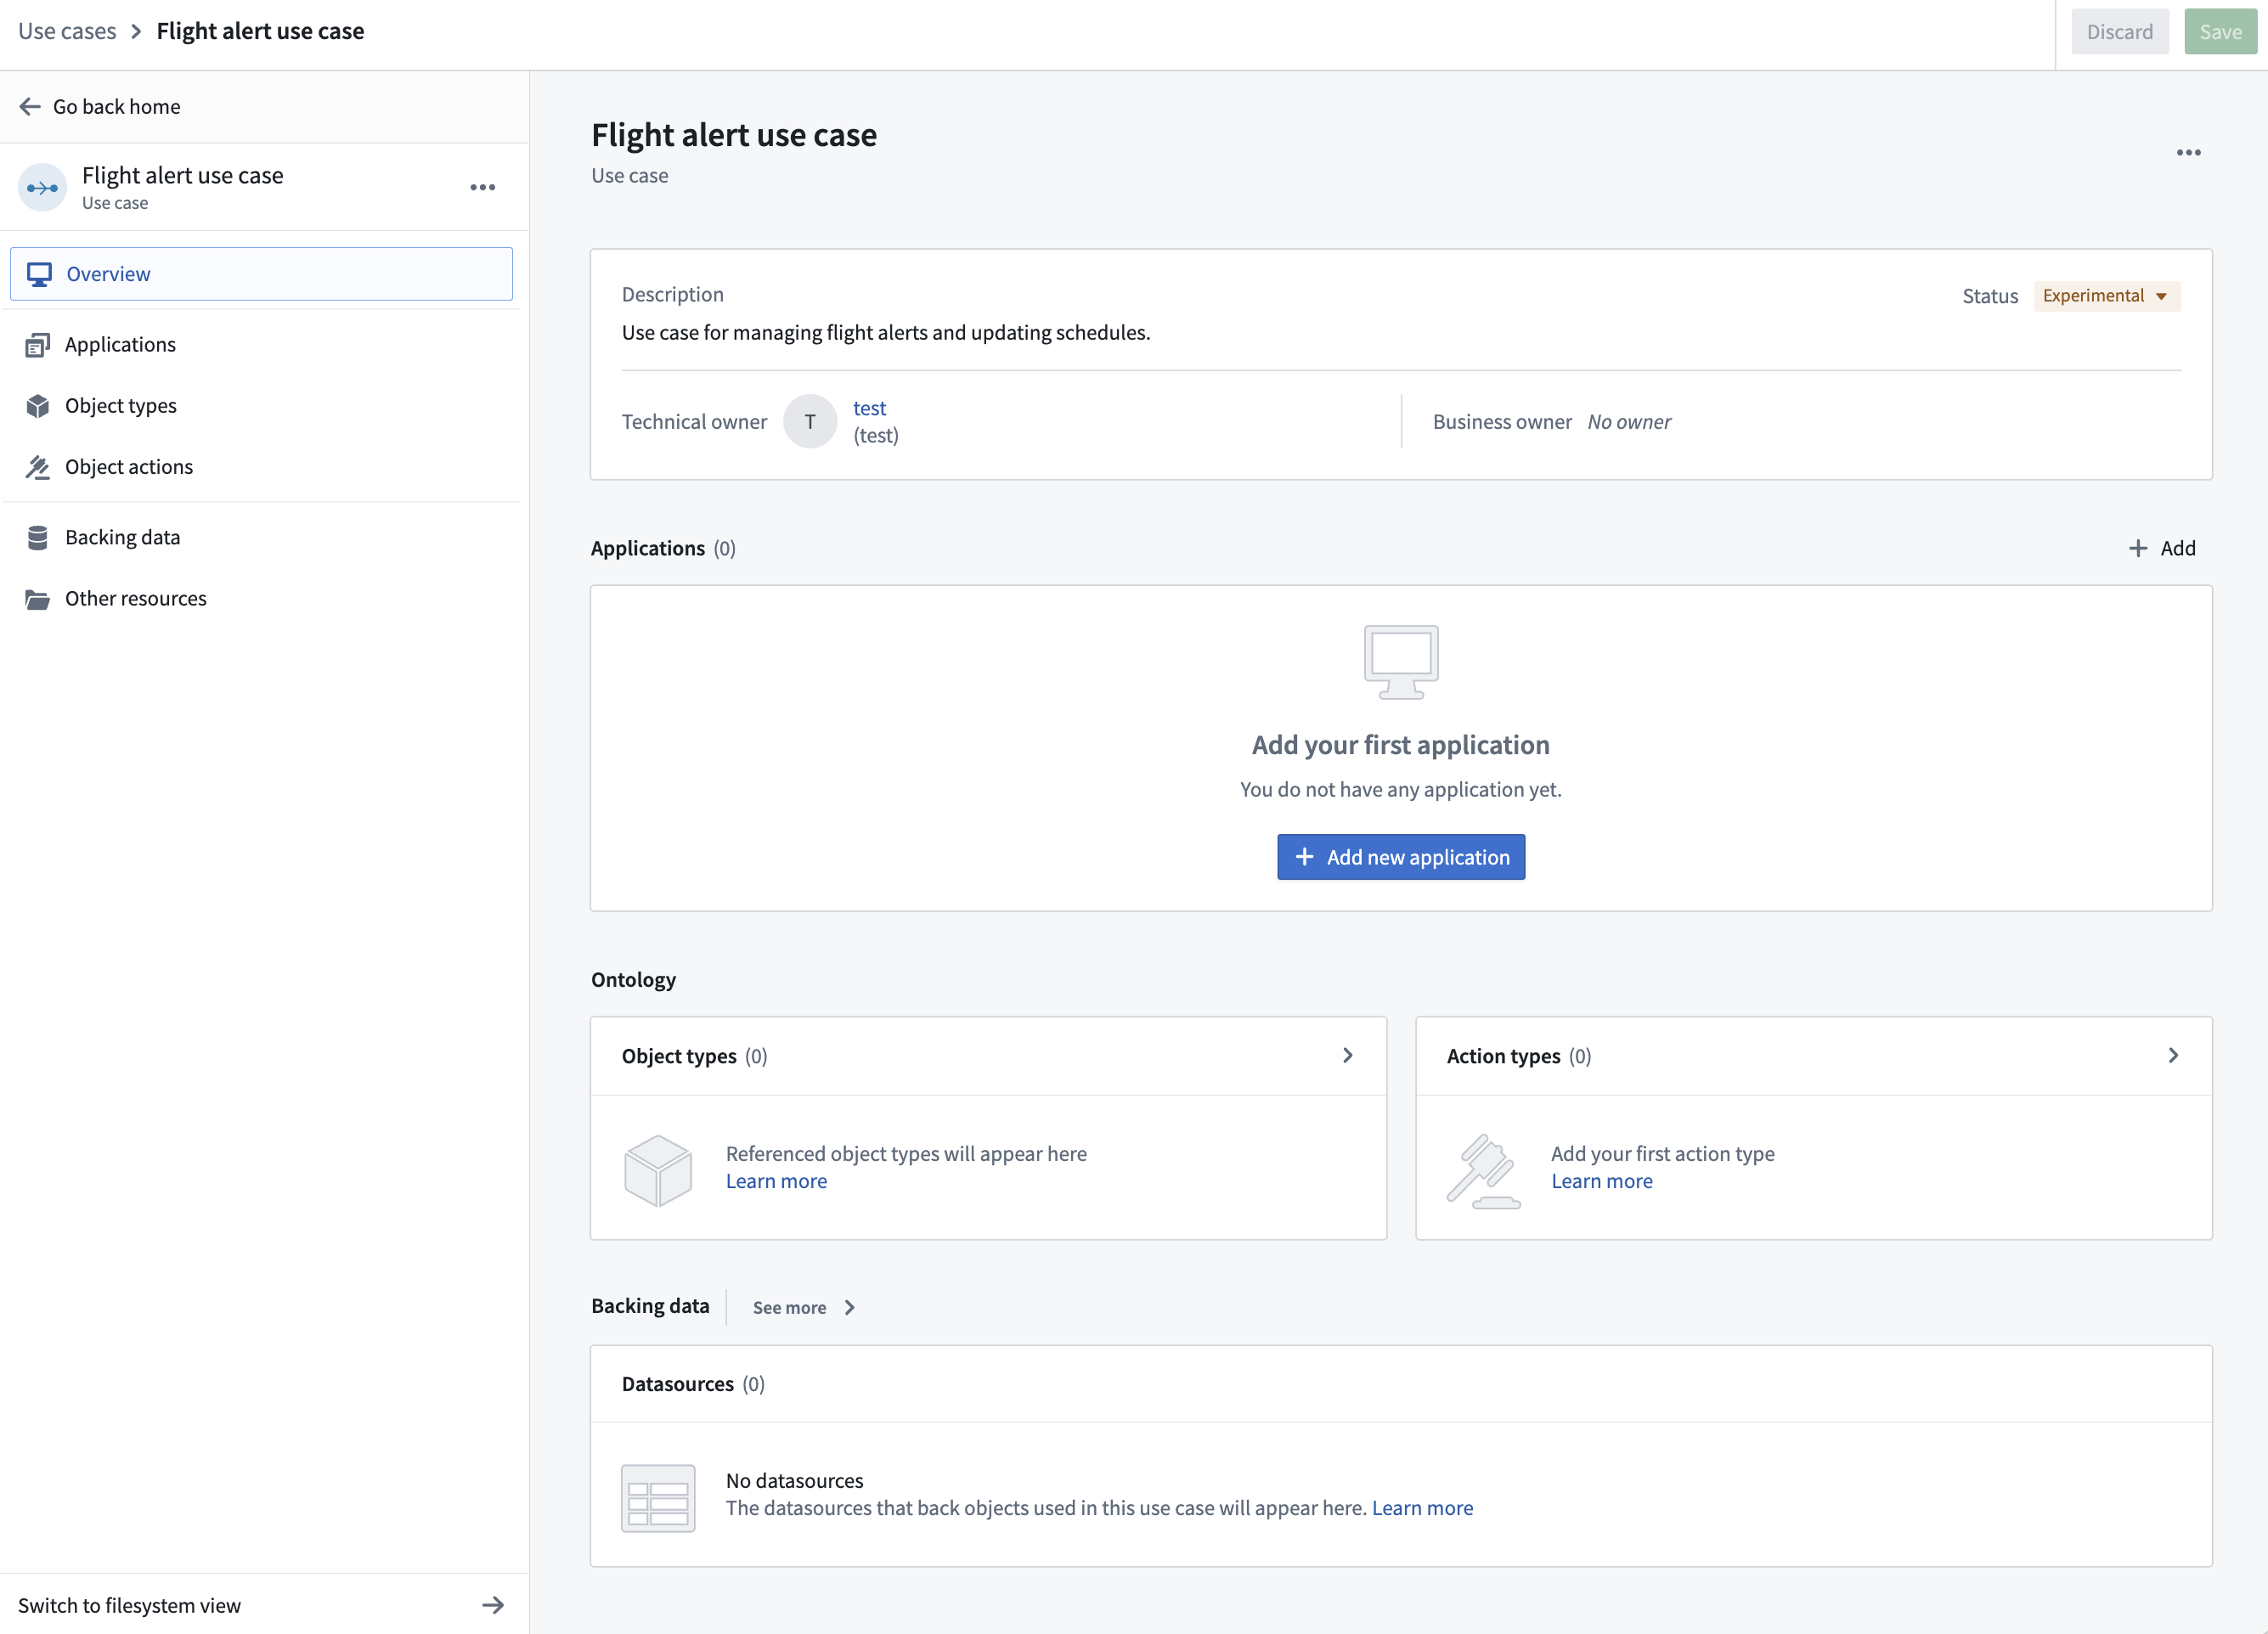Open Applications in the sidebar

261,345
